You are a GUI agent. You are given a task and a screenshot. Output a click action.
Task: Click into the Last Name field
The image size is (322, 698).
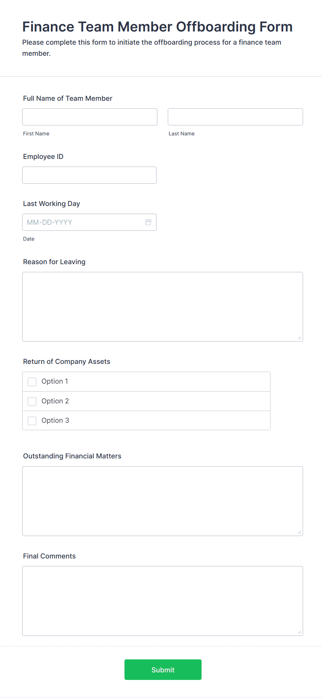(235, 117)
